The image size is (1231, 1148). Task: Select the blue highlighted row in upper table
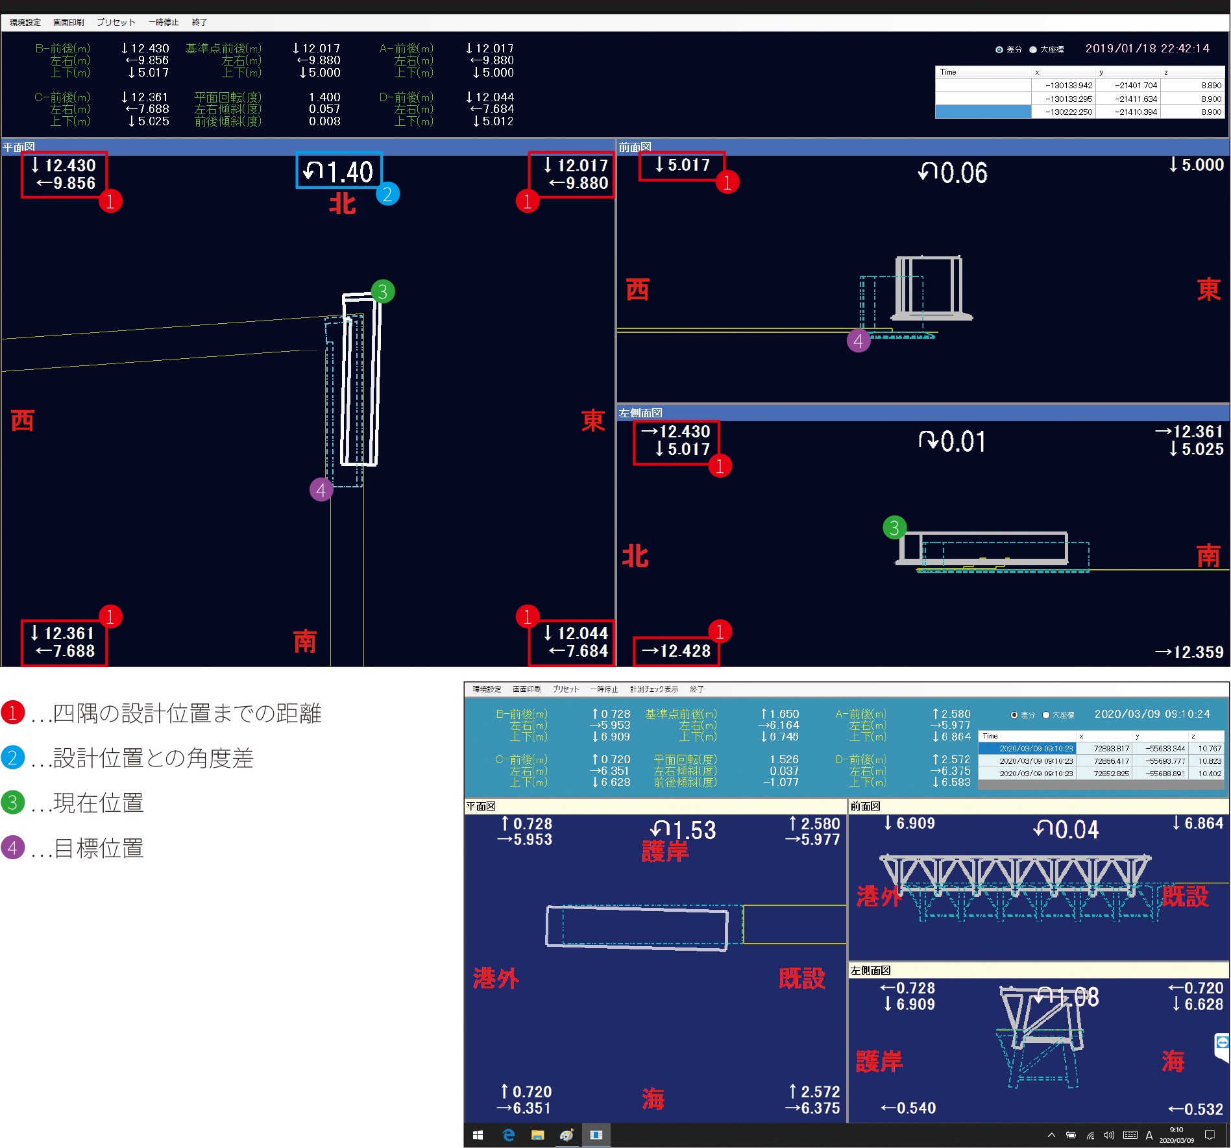point(1080,112)
